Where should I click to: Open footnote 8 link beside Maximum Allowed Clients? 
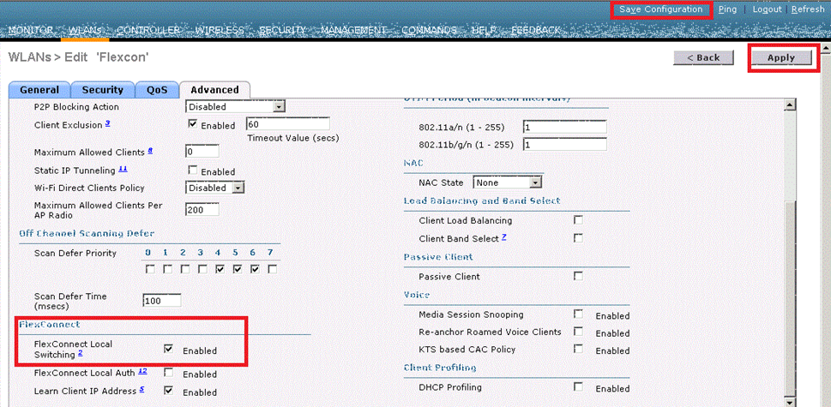pos(151,151)
